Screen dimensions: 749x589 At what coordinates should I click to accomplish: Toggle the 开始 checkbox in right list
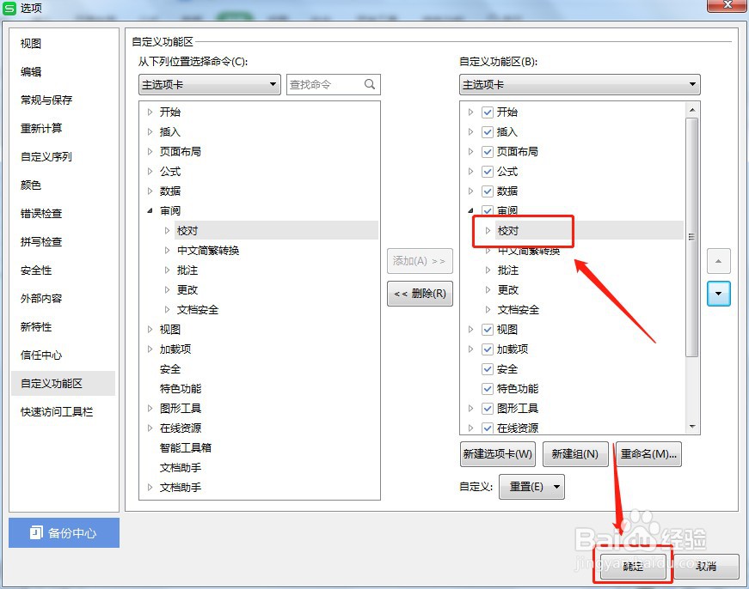(488, 112)
